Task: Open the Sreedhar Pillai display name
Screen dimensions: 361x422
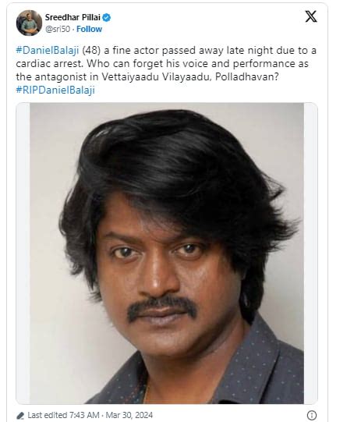Action: coord(73,17)
